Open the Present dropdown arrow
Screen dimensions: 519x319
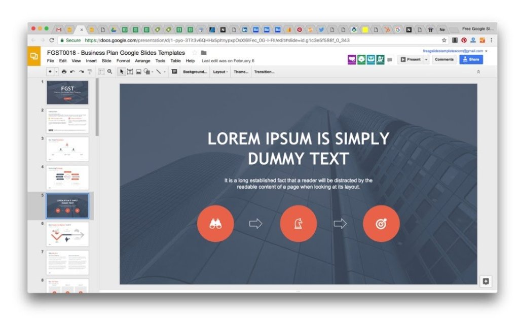(x=426, y=59)
